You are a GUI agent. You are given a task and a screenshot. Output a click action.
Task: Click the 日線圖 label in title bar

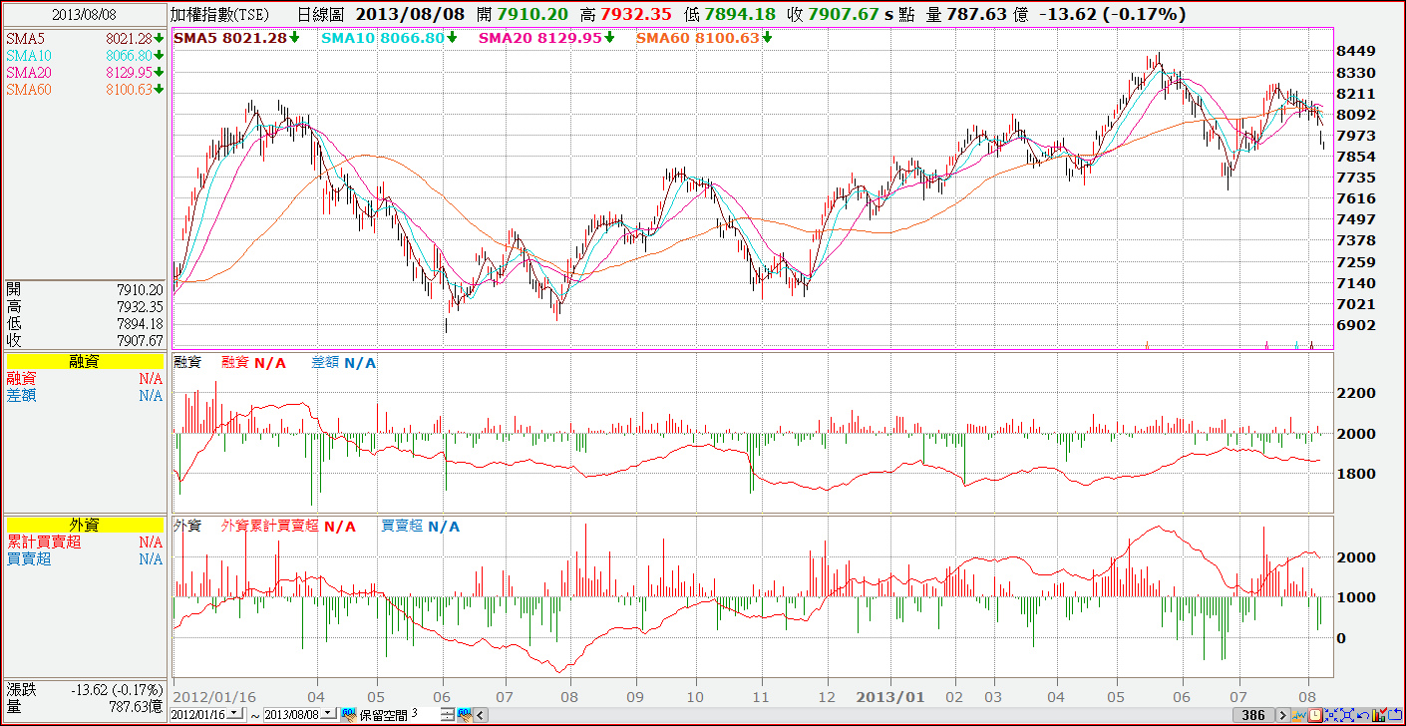[321, 14]
